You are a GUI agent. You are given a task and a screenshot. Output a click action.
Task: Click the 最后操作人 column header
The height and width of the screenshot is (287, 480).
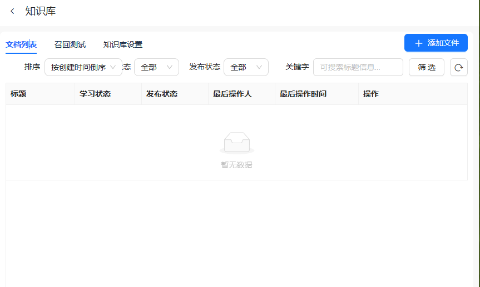(x=232, y=94)
